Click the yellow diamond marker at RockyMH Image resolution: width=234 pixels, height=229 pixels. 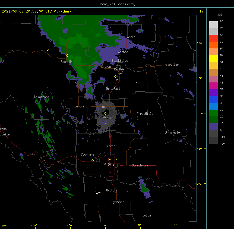tap(68, 55)
